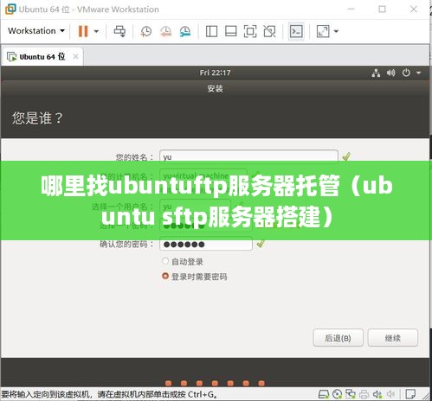Screen dimensions: 432x401
Task: Toggle the library sidebar view
Action: click(211, 31)
